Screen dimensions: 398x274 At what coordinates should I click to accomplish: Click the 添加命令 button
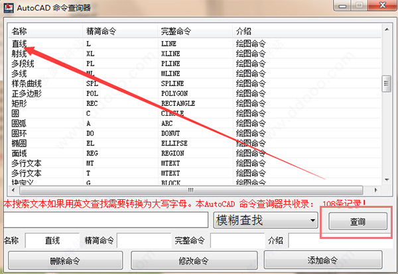click(323, 260)
